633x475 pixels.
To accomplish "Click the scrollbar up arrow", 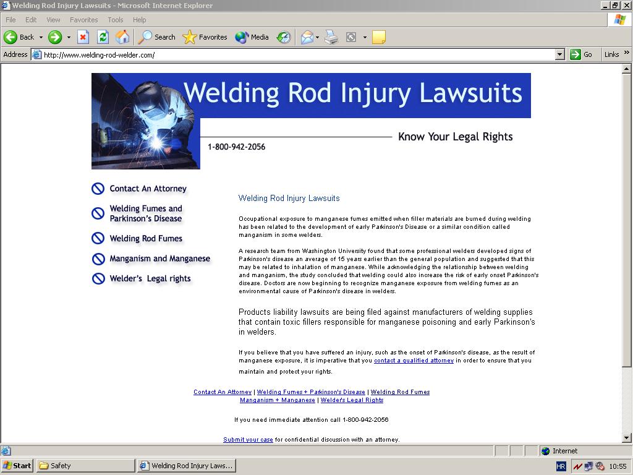I will (x=626, y=69).
